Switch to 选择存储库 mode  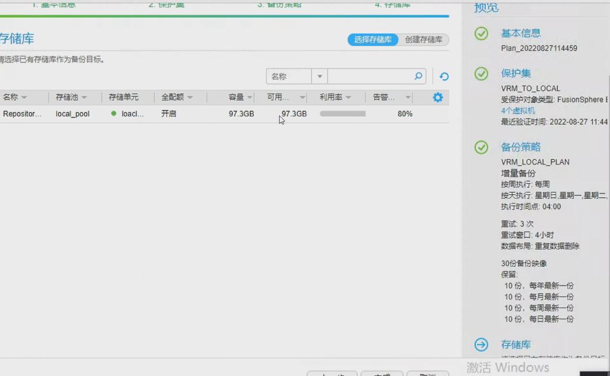click(372, 40)
